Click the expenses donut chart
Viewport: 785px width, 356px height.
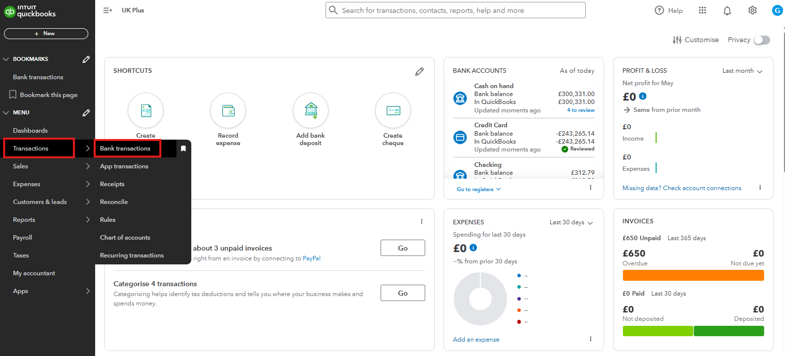(x=480, y=299)
